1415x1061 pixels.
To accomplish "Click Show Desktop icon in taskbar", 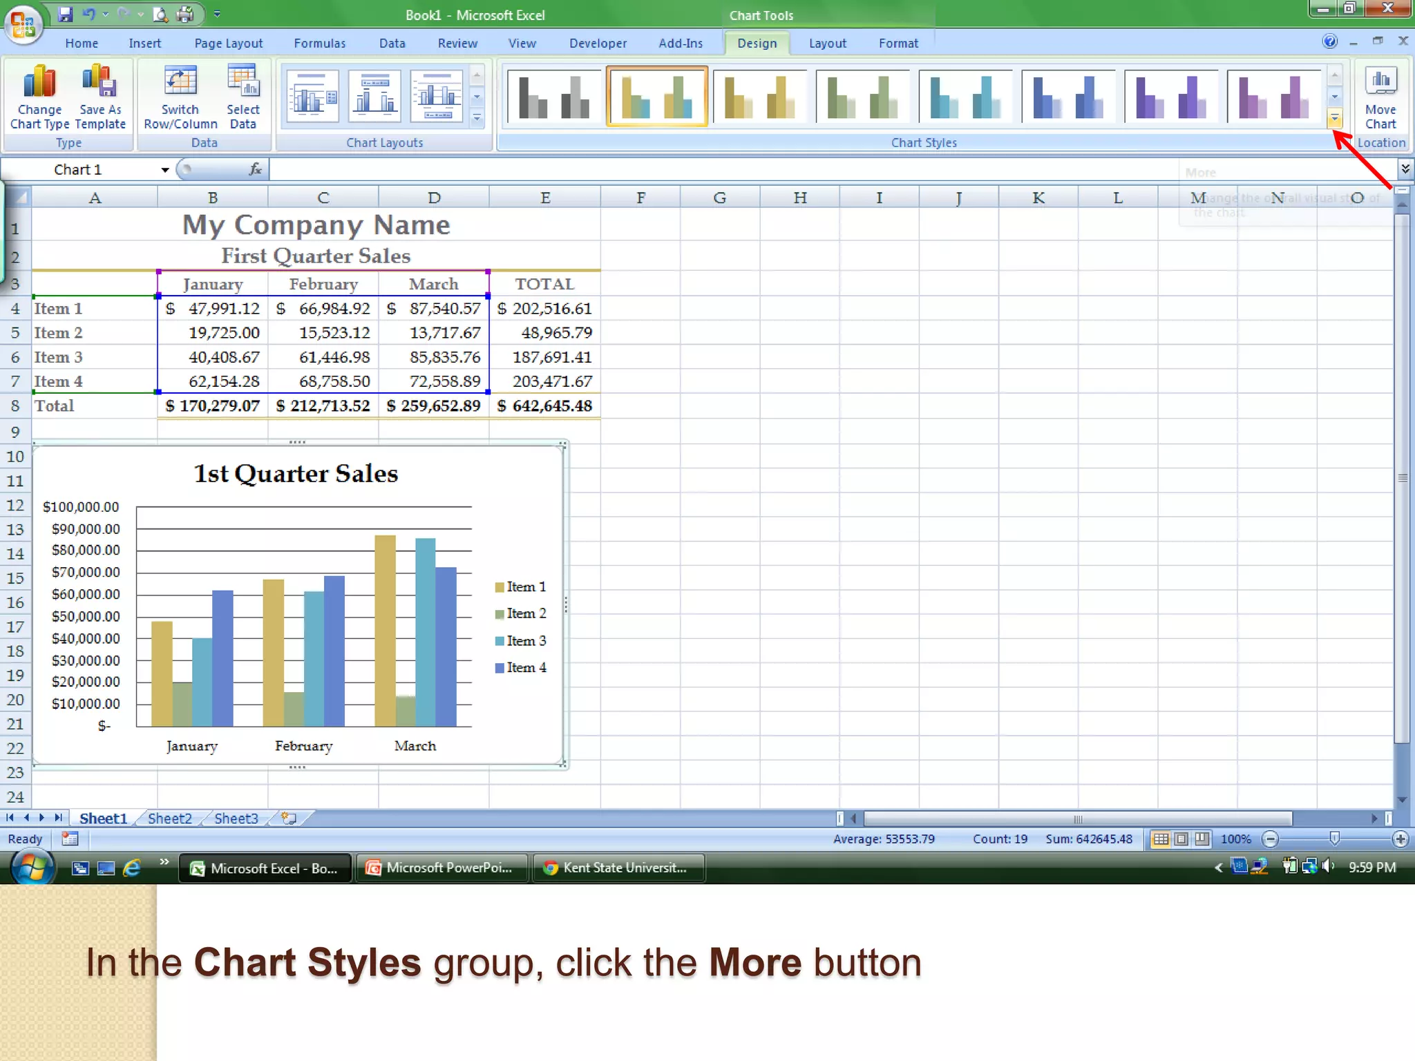I will coord(106,868).
